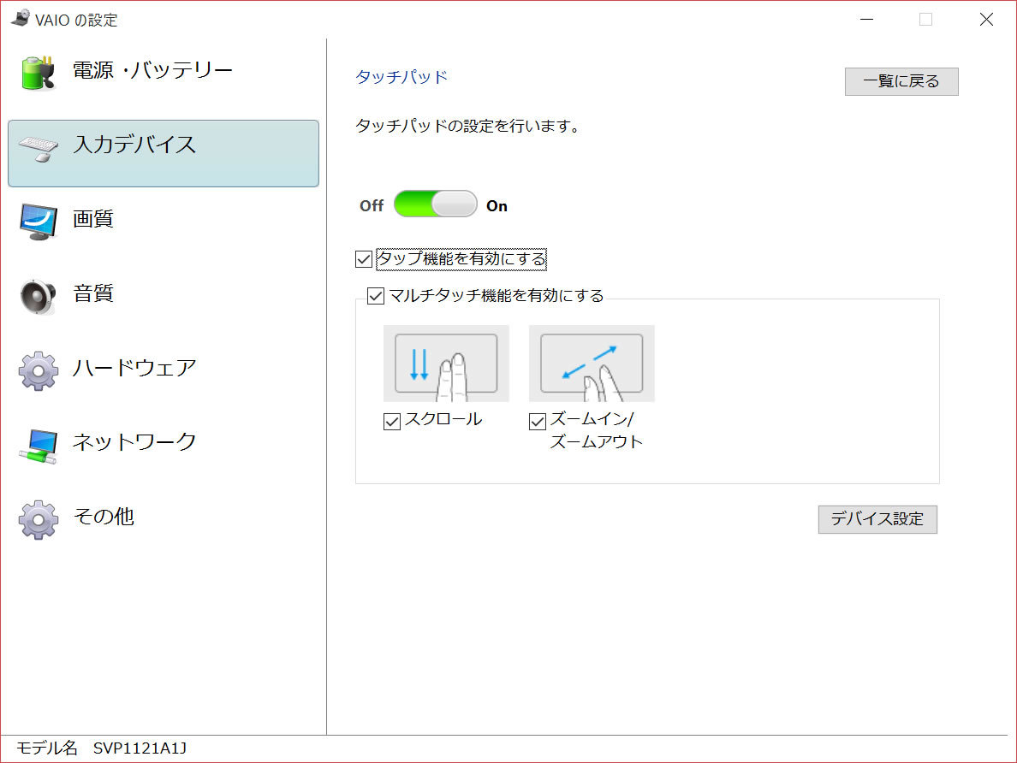Viewport: 1017px width, 763px height.
Task: Uncheck マルチタッチ機能を有効にする checkbox
Action: click(376, 296)
